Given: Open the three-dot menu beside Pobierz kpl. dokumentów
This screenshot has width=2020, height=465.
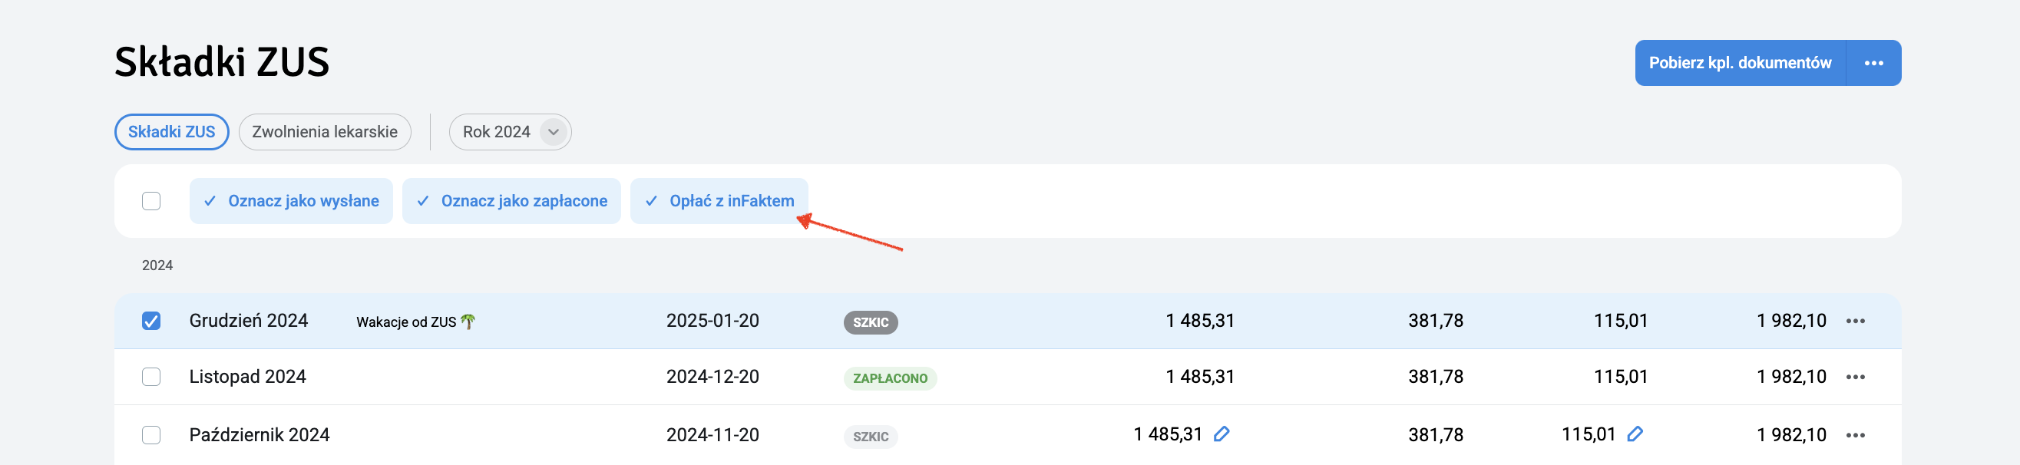Looking at the screenshot, I should tap(1873, 63).
